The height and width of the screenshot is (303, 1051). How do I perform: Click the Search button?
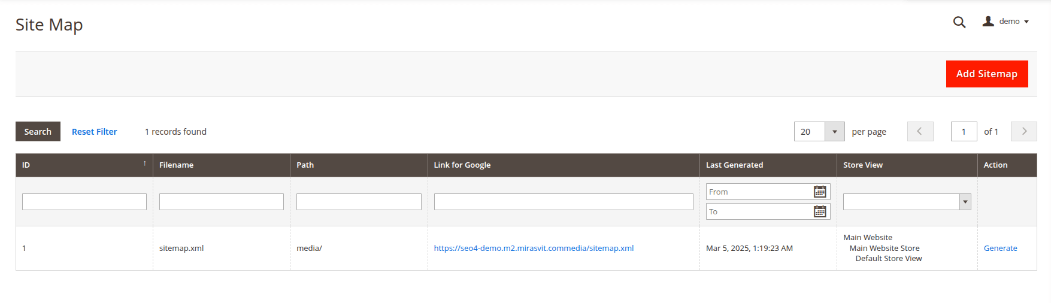click(x=38, y=131)
